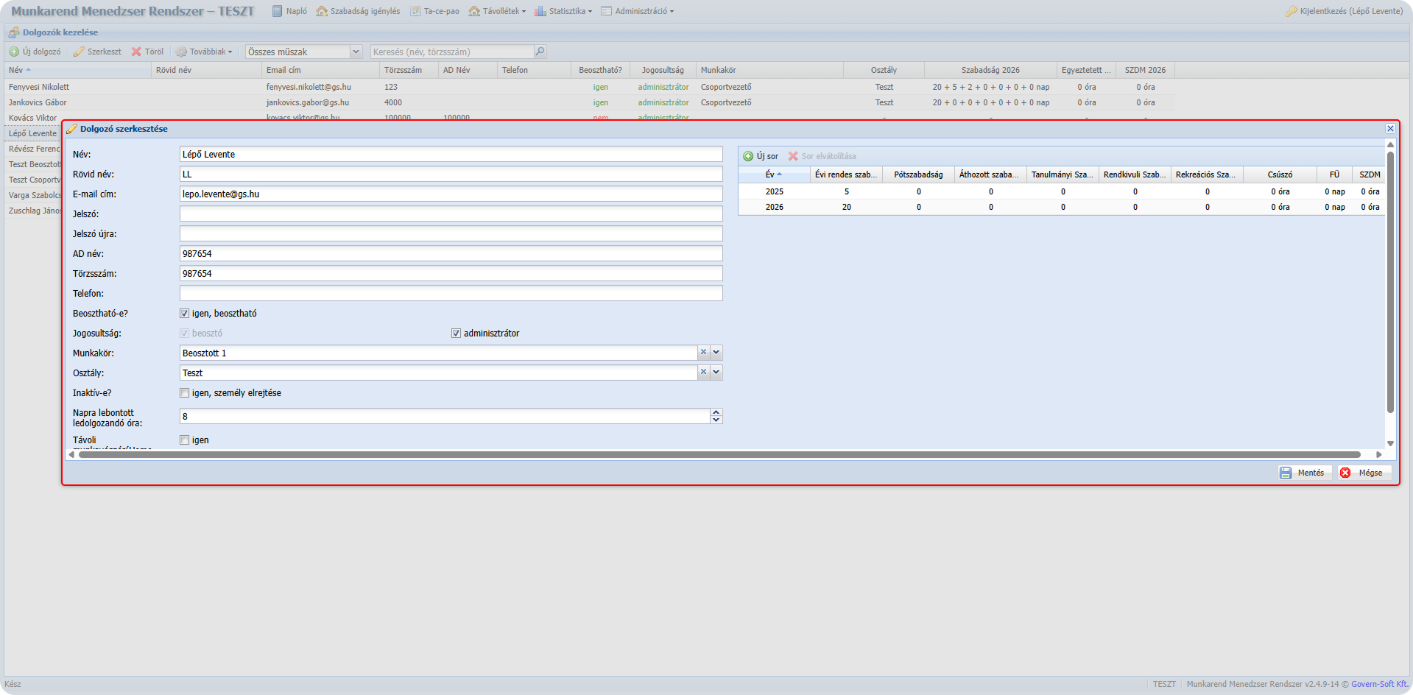Click the red Töröl delete icon
Image resolution: width=1413 pixels, height=695 pixels.
pos(136,52)
